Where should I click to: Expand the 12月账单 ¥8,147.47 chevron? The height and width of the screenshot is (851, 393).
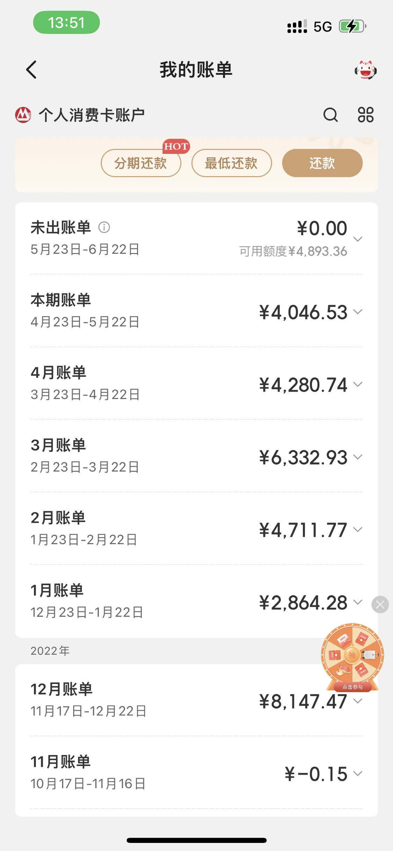coord(358,701)
